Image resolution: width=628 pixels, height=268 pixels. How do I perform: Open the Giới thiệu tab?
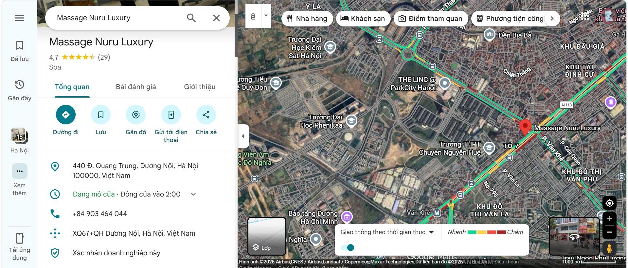tap(200, 87)
